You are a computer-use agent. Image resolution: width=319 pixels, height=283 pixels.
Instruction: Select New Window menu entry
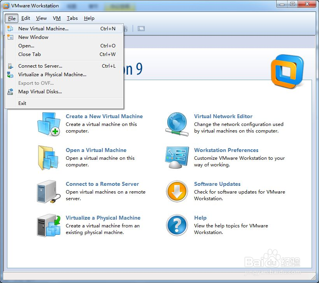tap(64, 37)
